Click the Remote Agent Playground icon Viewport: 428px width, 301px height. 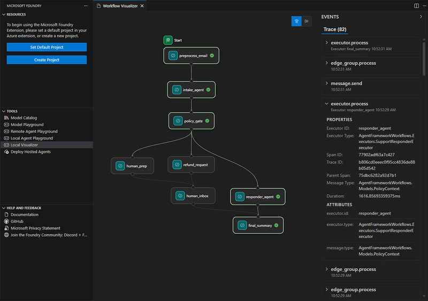pyautogui.click(x=6, y=132)
